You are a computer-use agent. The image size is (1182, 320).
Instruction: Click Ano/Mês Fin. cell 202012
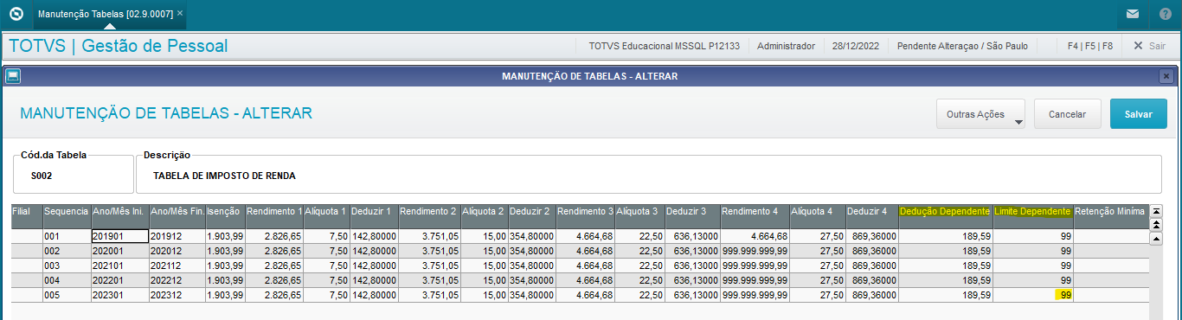pyautogui.click(x=177, y=251)
